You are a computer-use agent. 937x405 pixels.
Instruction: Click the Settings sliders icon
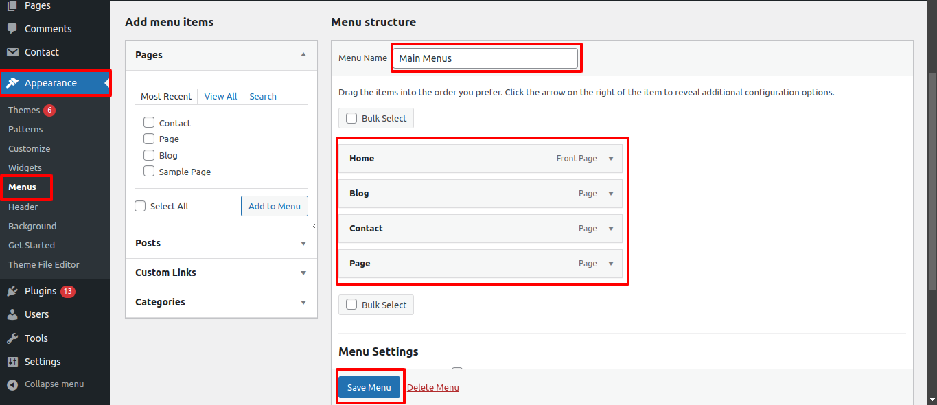point(12,362)
